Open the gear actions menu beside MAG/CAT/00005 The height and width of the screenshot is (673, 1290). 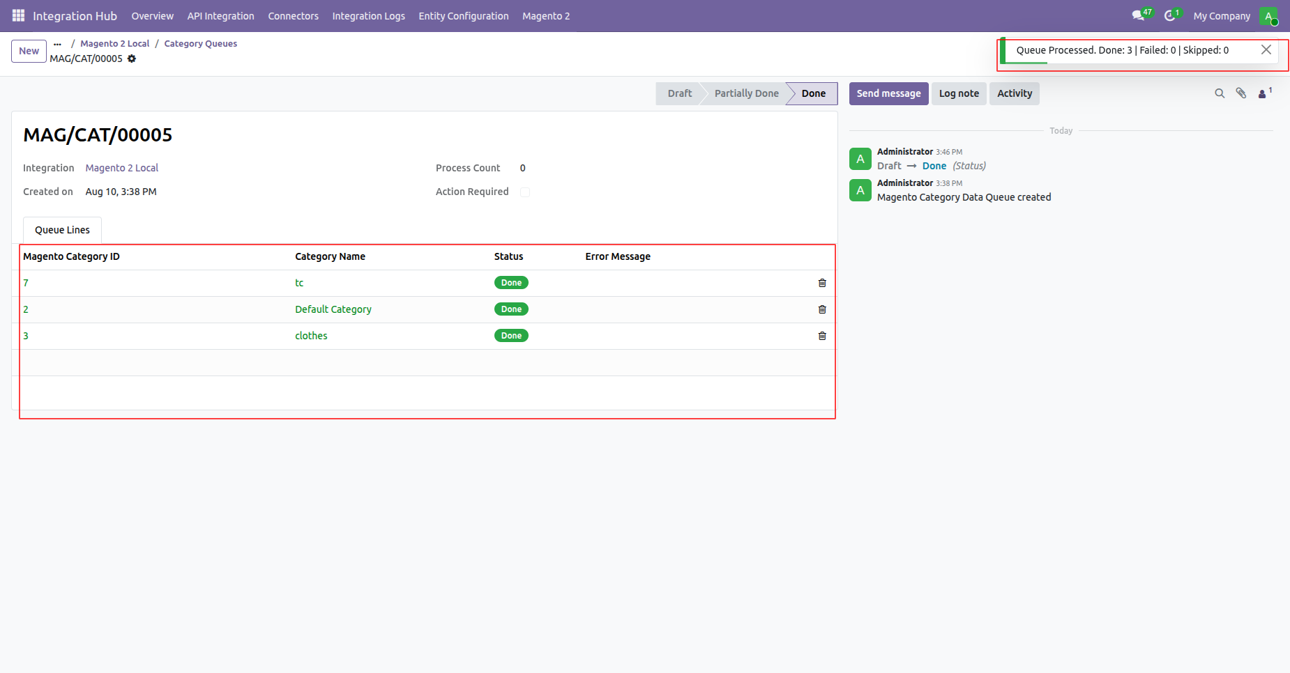(x=132, y=59)
